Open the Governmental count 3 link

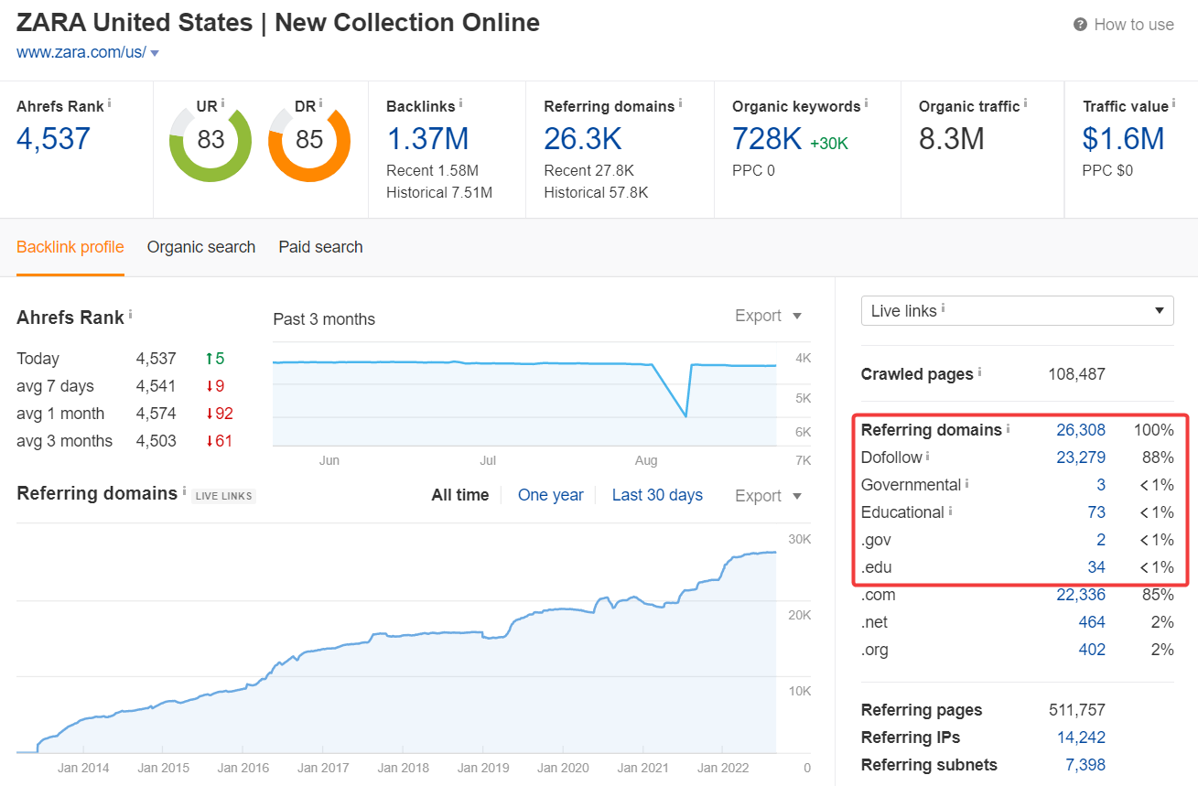1101,485
